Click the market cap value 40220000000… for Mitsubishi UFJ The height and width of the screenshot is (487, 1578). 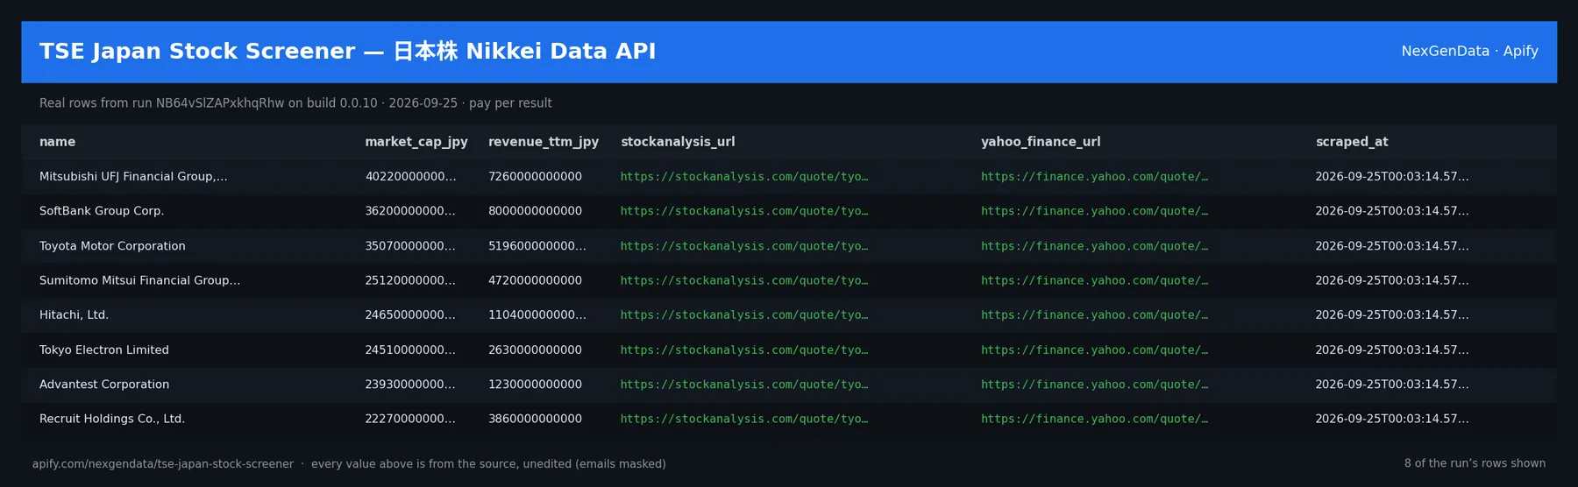[x=410, y=177]
